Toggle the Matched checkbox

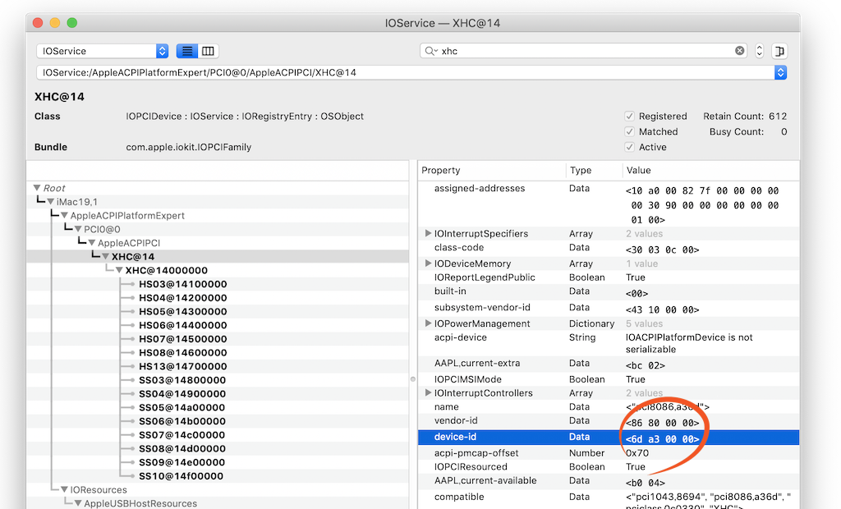630,131
